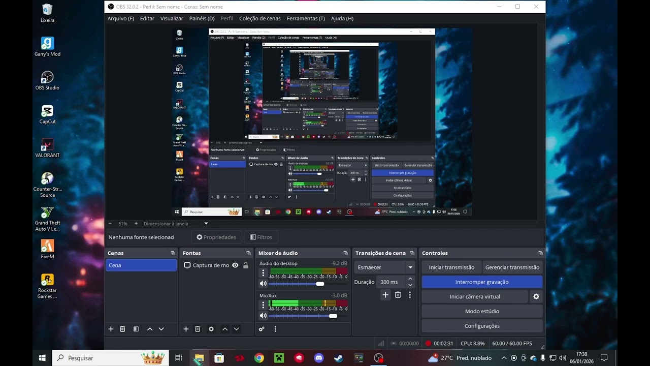Open Dimensionar à janela scaling dropdown
Viewport: 650px width, 366px height.
pyautogui.click(x=176, y=224)
